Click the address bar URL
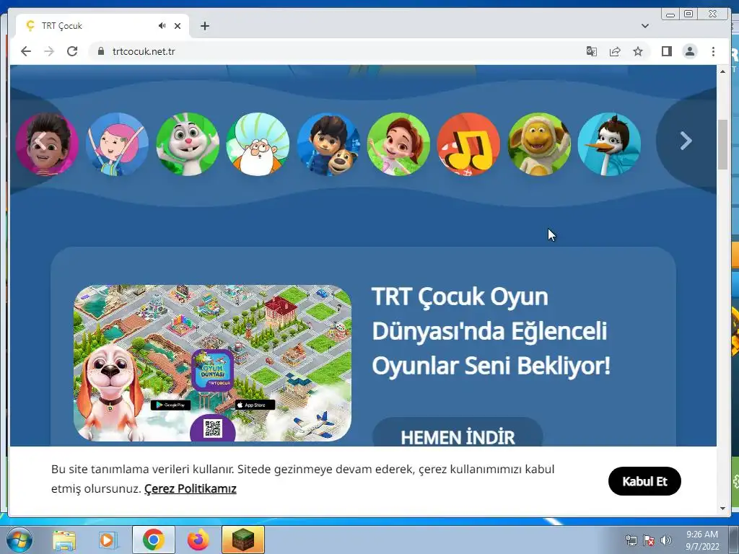Screen dimensions: 739x554 144,51
